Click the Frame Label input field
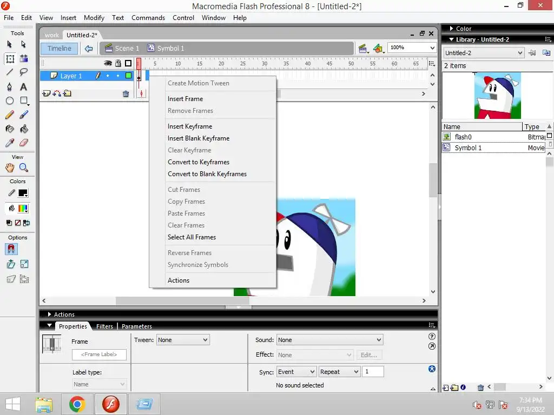Image resolution: width=554 pixels, height=415 pixels. pos(99,354)
